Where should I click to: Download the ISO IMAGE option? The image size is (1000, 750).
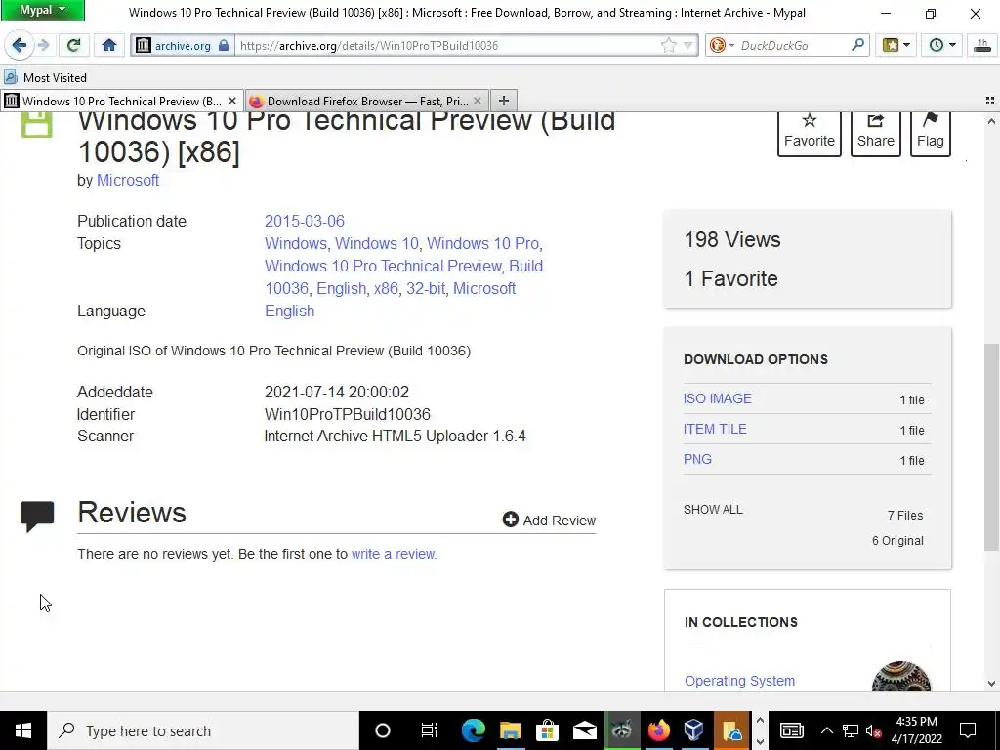pos(718,398)
